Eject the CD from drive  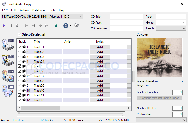click(x=56, y=26)
